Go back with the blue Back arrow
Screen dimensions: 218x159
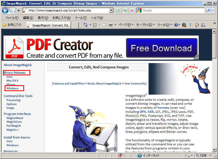tap(5, 10)
